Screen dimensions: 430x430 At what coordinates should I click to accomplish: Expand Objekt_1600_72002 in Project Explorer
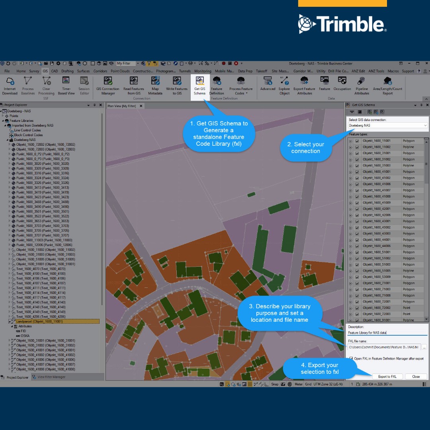point(9,145)
